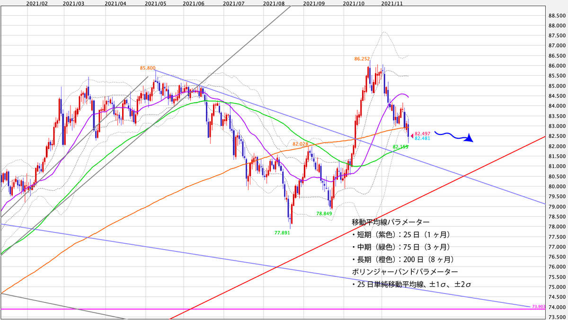The image size is (568, 320).
Task: Click the ボリンジャーバンドパラメーター heading
Action: [405, 272]
